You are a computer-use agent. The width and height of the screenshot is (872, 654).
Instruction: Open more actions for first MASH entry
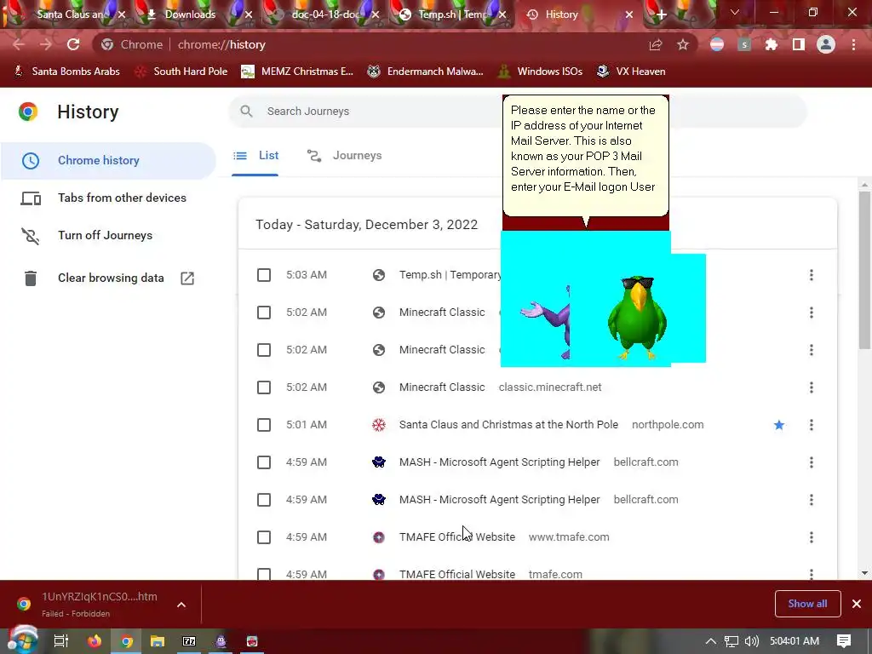pos(812,462)
